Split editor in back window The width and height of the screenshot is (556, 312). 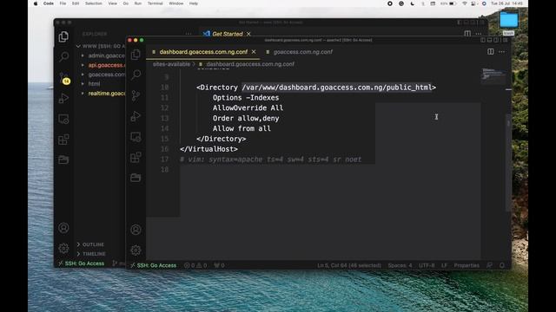467,34
